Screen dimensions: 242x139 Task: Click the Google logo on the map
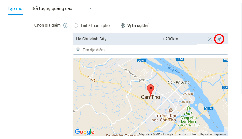85,132
